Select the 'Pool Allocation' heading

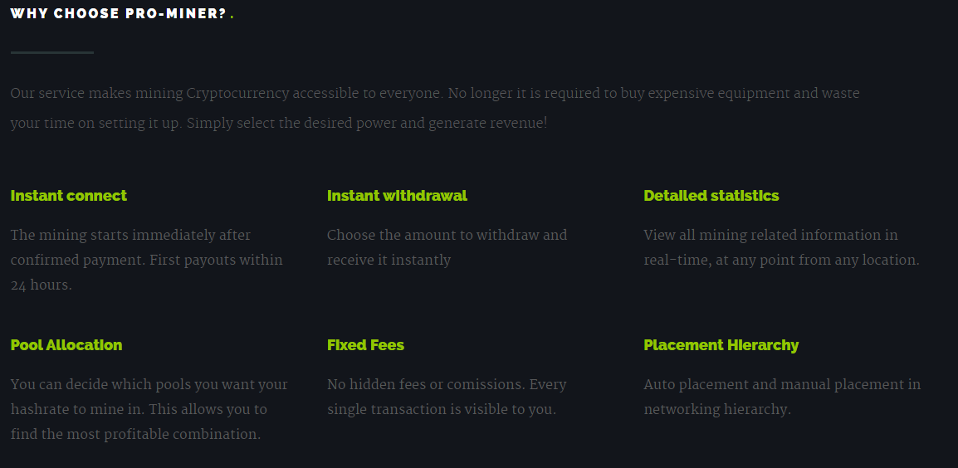click(66, 345)
